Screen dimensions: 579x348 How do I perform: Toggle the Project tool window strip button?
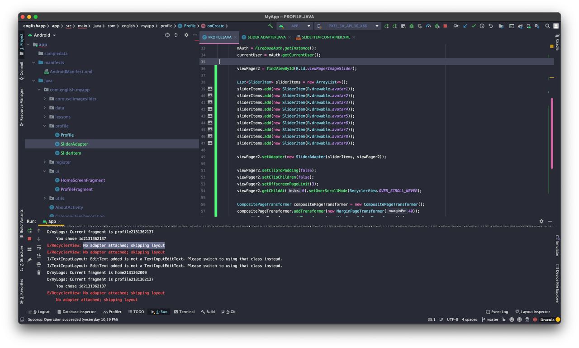[21, 44]
